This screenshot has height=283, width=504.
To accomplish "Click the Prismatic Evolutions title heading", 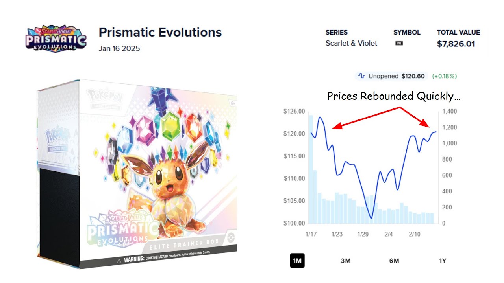I will [x=160, y=32].
